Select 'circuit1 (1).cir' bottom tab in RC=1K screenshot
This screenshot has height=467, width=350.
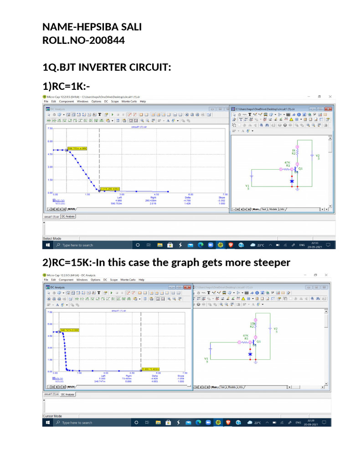tap(52, 217)
